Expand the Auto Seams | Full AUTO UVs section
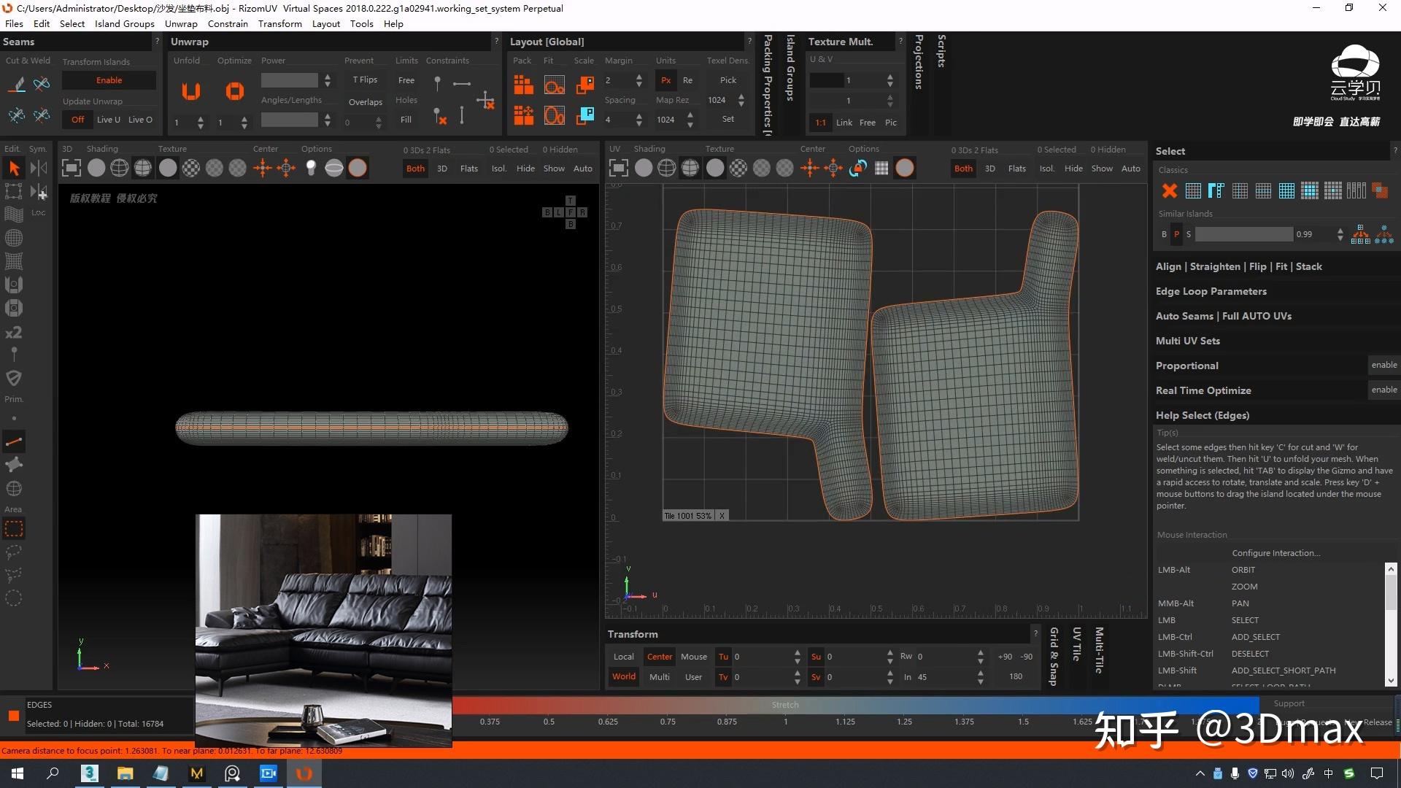The image size is (1401, 788). pos(1224,316)
